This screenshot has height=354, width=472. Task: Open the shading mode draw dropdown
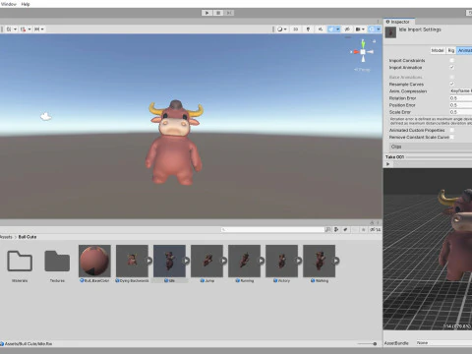coord(282,29)
